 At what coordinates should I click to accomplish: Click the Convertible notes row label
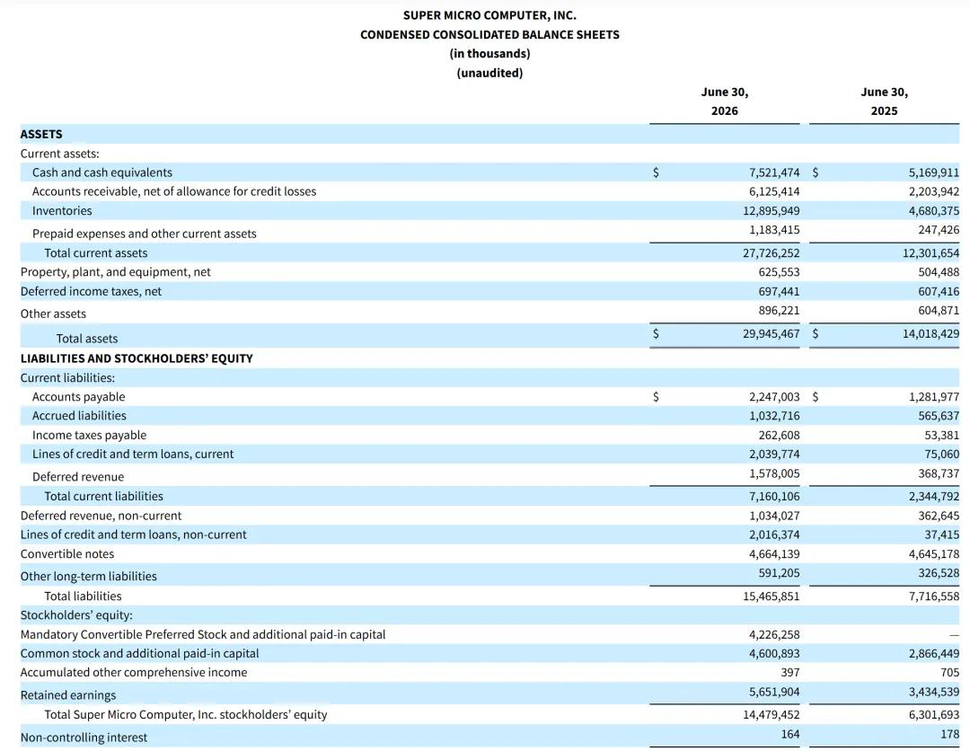click(x=67, y=553)
